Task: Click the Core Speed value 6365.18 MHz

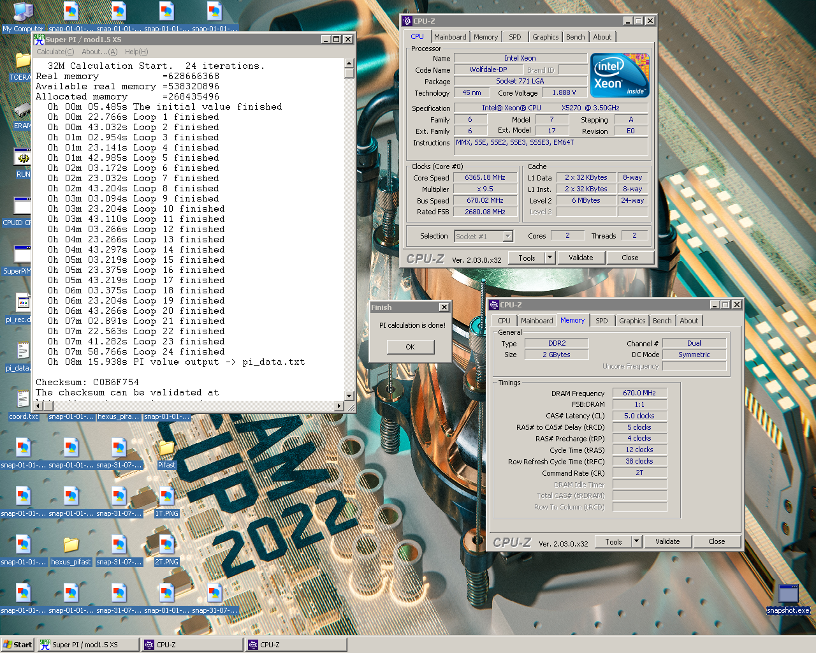Action: [485, 178]
